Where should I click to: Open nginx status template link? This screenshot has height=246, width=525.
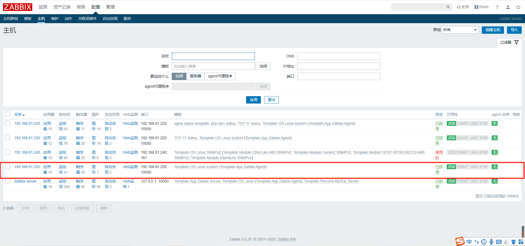click(192, 123)
